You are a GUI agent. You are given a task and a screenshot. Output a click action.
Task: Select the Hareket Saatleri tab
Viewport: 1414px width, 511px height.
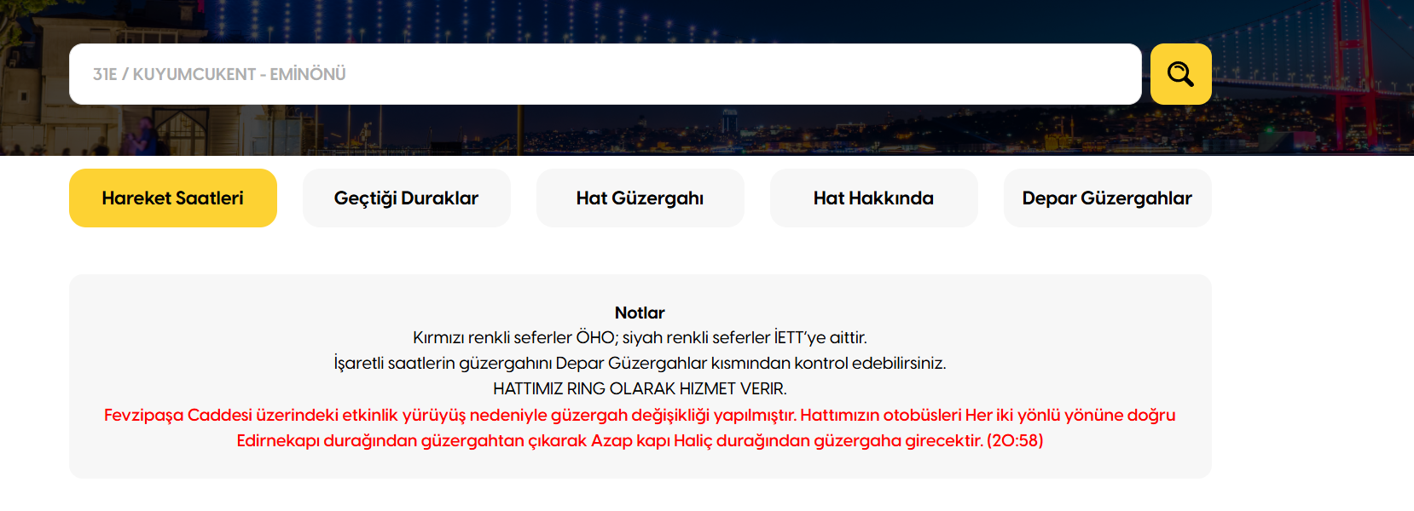tap(172, 198)
